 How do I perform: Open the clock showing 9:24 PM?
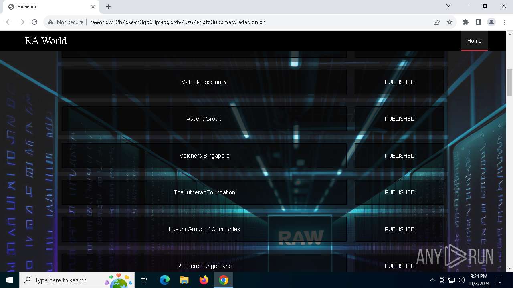click(479, 280)
